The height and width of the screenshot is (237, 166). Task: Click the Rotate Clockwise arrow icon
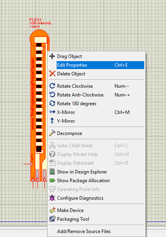point(52,86)
